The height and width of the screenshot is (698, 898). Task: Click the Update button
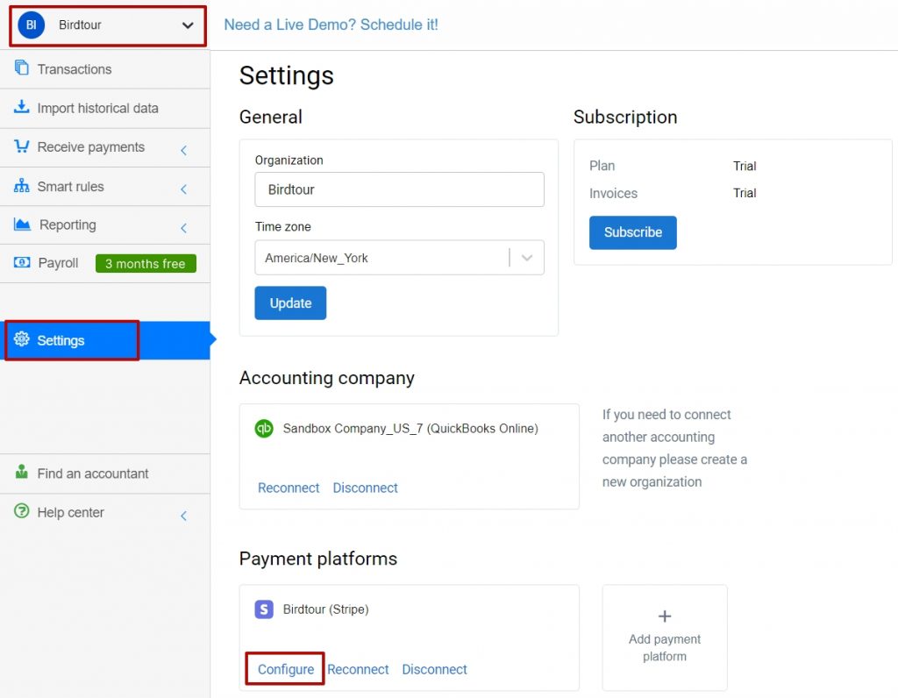click(x=290, y=303)
